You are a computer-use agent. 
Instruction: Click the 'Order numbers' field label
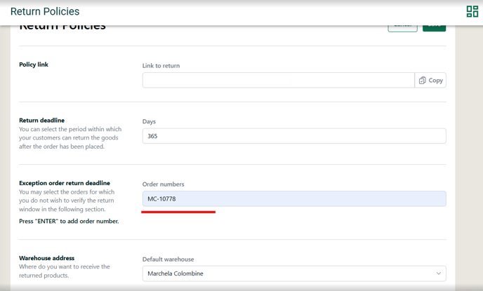(163, 184)
